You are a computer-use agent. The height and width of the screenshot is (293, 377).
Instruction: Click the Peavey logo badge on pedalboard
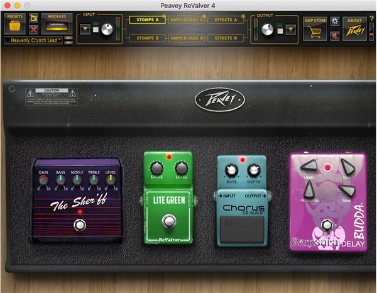(219, 99)
